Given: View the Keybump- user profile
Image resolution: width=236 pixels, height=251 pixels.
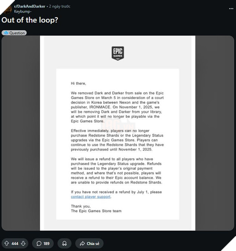Looking at the screenshot, I should (22, 11).
